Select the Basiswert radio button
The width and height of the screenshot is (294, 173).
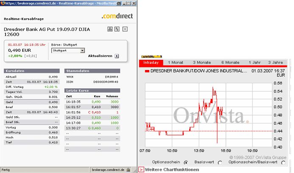[220, 162]
